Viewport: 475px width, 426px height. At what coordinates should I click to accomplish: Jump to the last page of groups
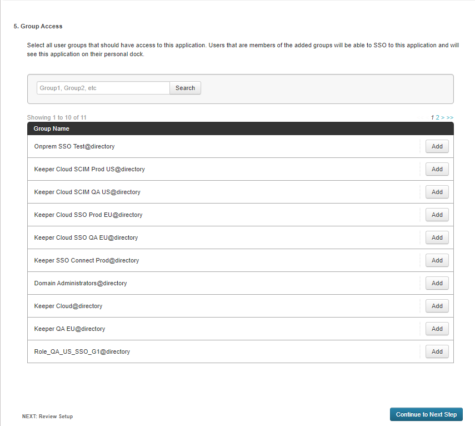(x=450, y=118)
